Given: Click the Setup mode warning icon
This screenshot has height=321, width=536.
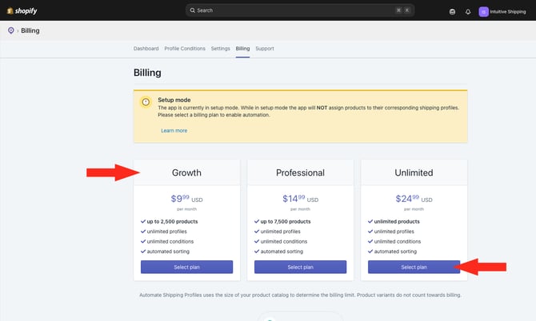Looking at the screenshot, I should (146, 101).
